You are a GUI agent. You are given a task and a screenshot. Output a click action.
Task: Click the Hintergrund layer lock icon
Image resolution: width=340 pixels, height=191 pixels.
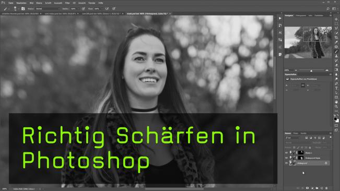[326, 163]
